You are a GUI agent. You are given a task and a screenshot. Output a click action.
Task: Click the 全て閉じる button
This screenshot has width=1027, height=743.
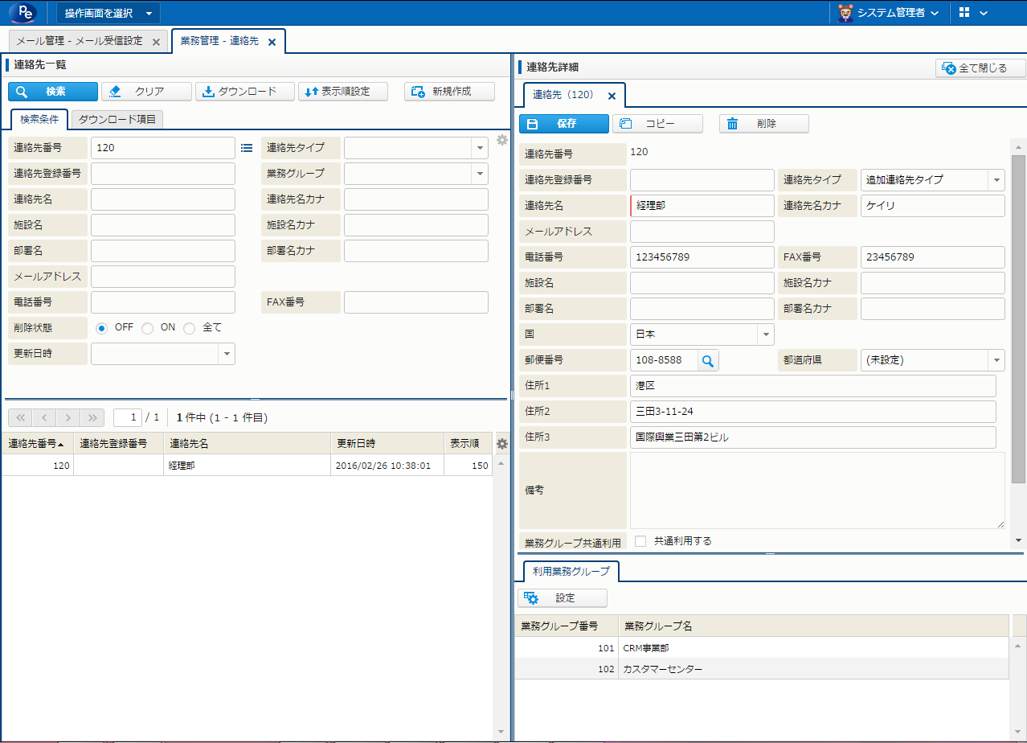point(981,68)
